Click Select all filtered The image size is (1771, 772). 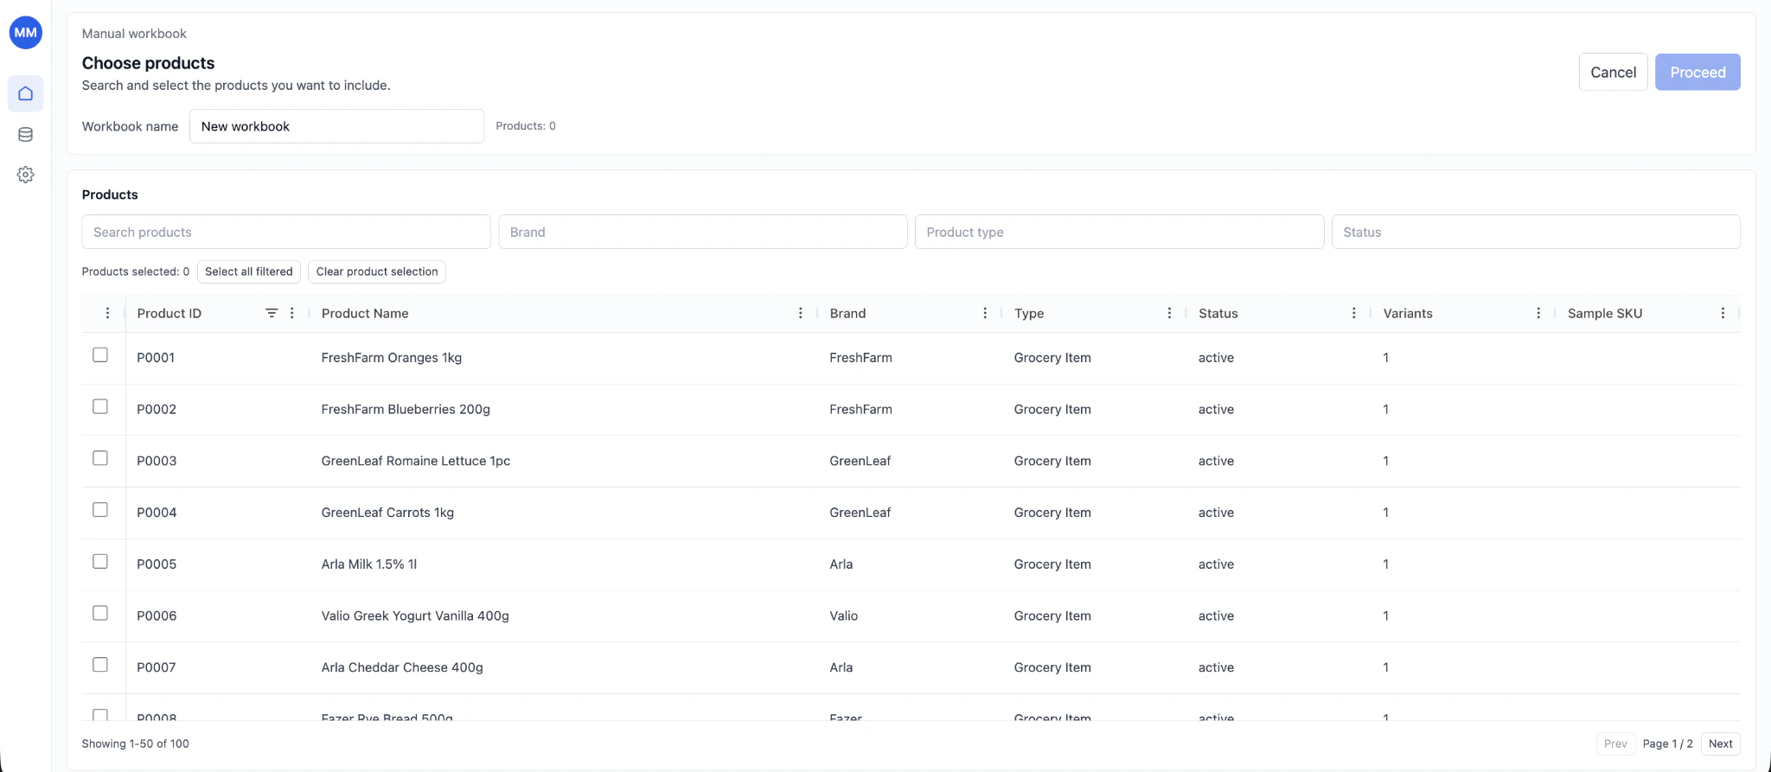249,271
